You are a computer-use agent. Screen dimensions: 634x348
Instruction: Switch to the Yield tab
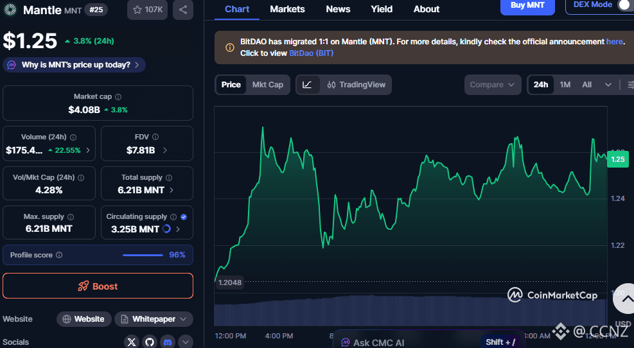pos(382,9)
